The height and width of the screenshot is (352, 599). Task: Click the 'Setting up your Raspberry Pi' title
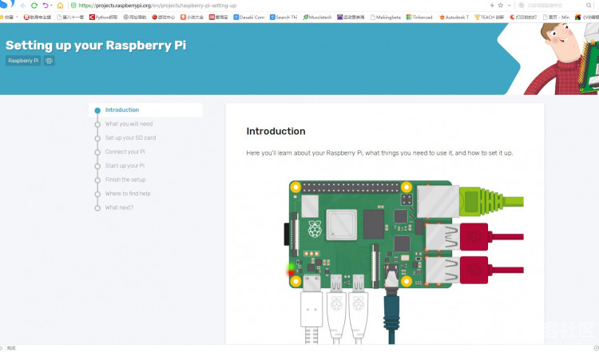coord(96,45)
